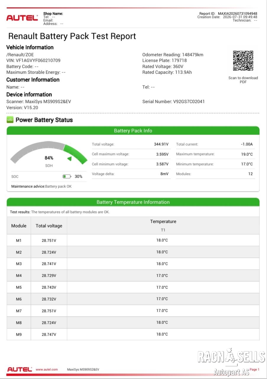Click the green triangle SOH gauge pointer
The image size is (267, 379).
(69, 159)
